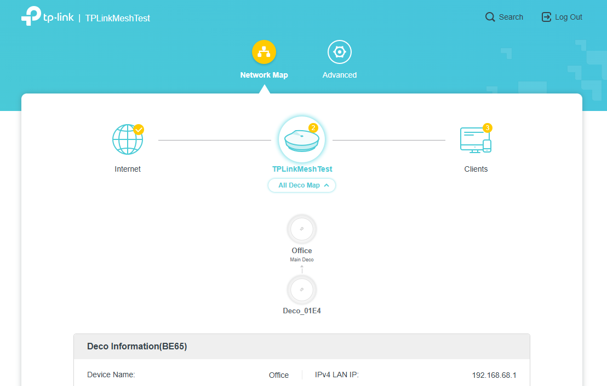Click the Internet connected checkmark badge
The width and height of the screenshot is (607, 386).
click(x=139, y=130)
